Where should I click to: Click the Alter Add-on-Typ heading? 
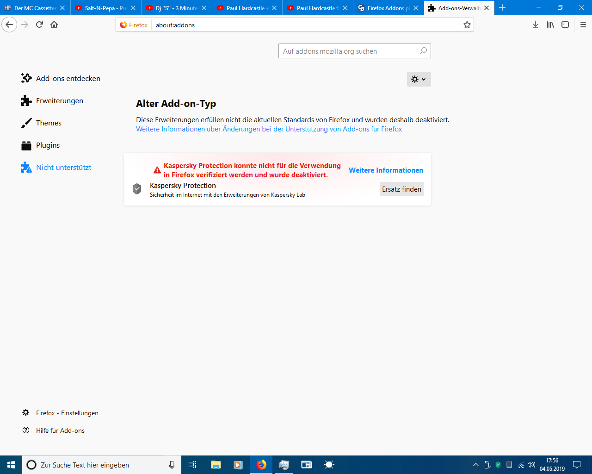click(176, 104)
